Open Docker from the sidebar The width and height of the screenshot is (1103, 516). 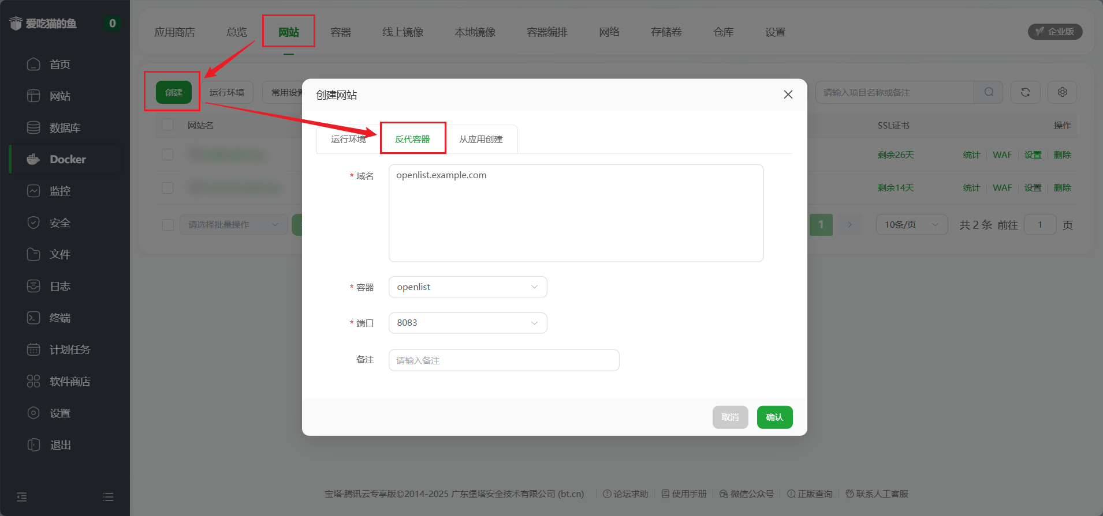click(67, 160)
